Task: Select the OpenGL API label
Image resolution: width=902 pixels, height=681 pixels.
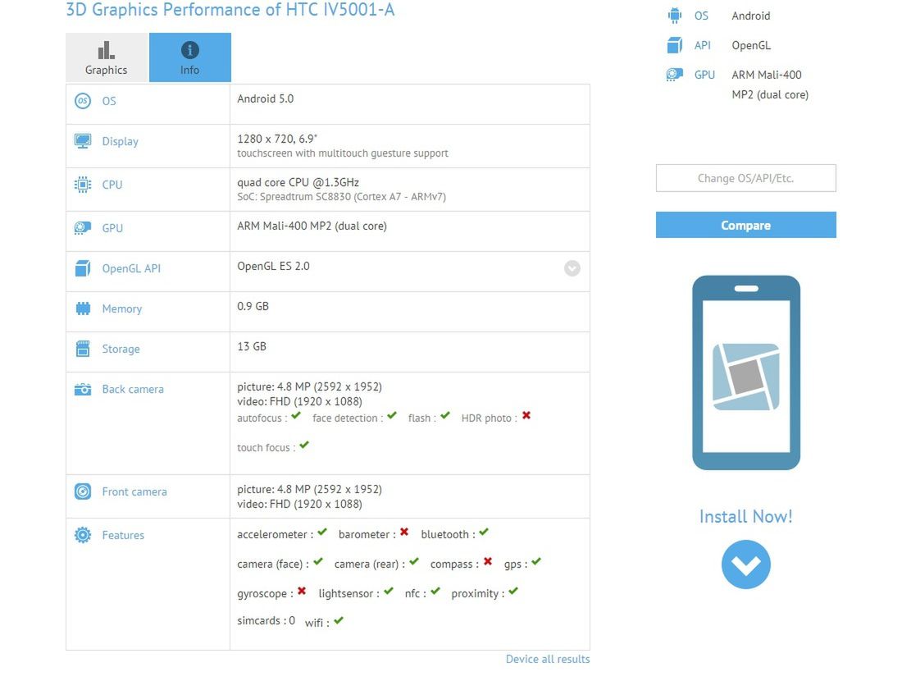Action: (131, 268)
